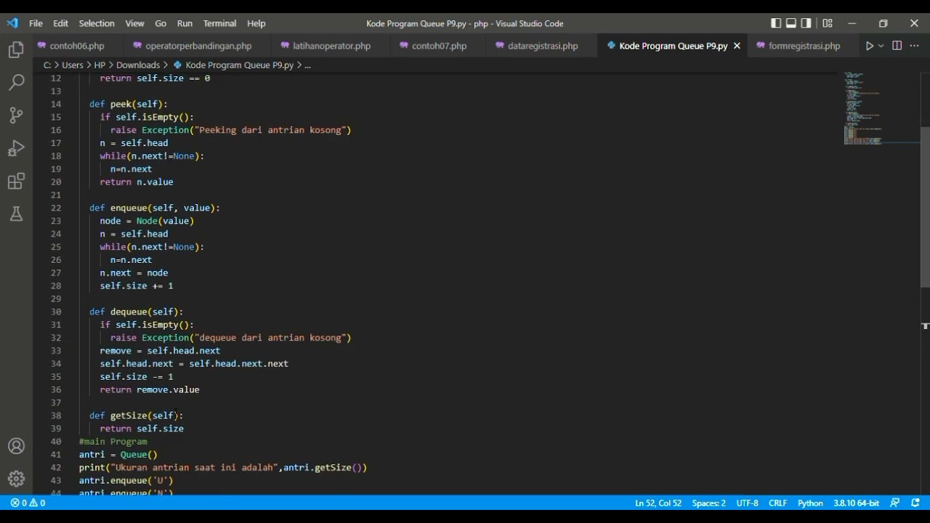Click 'return remove.value' code line
Viewport: 930px width, 523px height.
pos(150,389)
